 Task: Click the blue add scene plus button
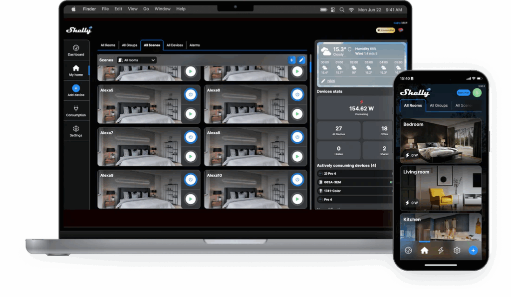pyautogui.click(x=291, y=60)
